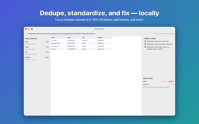Screen dimensions: 199x124
Task: Click the step 3 bullet for Dedupe by name
Action: click(145, 47)
